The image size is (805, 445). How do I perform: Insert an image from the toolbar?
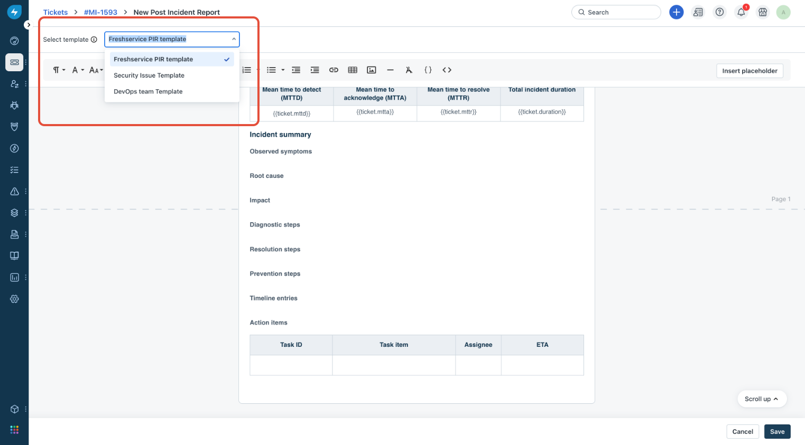point(372,70)
